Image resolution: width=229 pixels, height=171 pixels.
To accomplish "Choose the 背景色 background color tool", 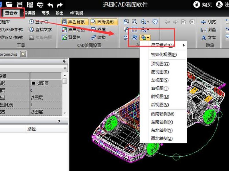I will [x=71, y=38].
